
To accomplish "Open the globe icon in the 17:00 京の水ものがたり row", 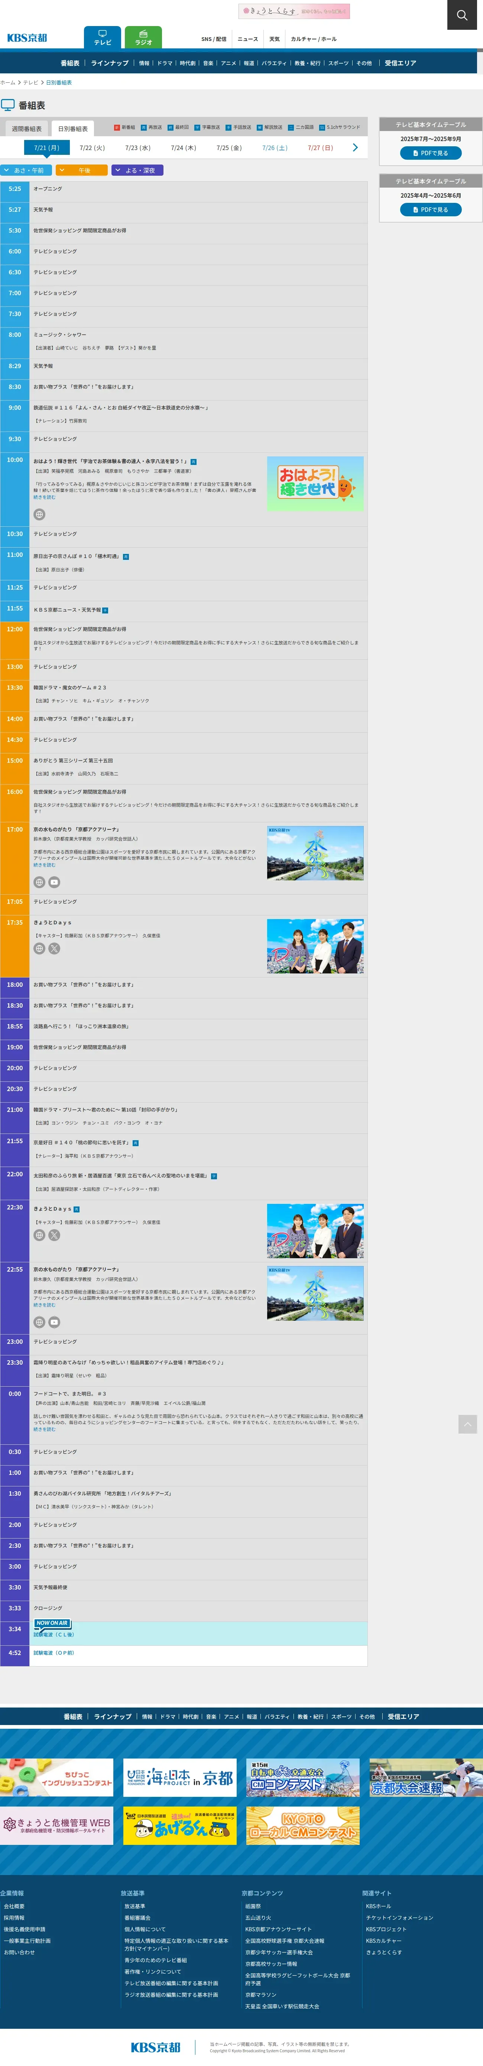I will point(39,882).
